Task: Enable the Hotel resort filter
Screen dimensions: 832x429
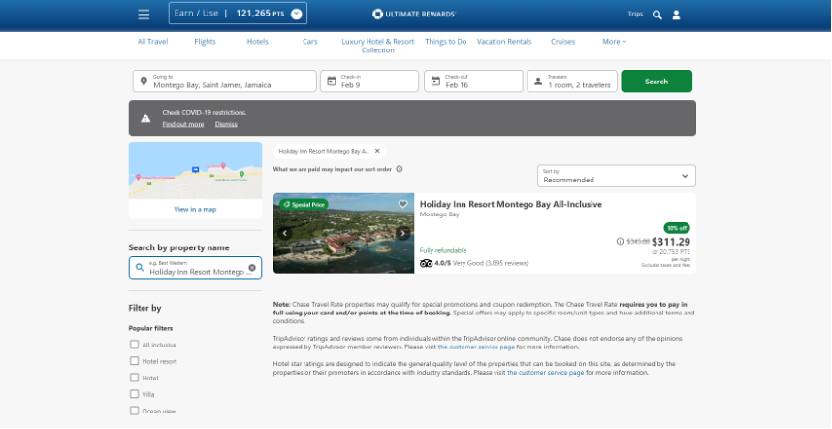Action: tap(135, 361)
